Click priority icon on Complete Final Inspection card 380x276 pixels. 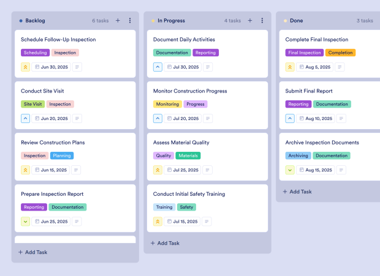[x=290, y=67]
